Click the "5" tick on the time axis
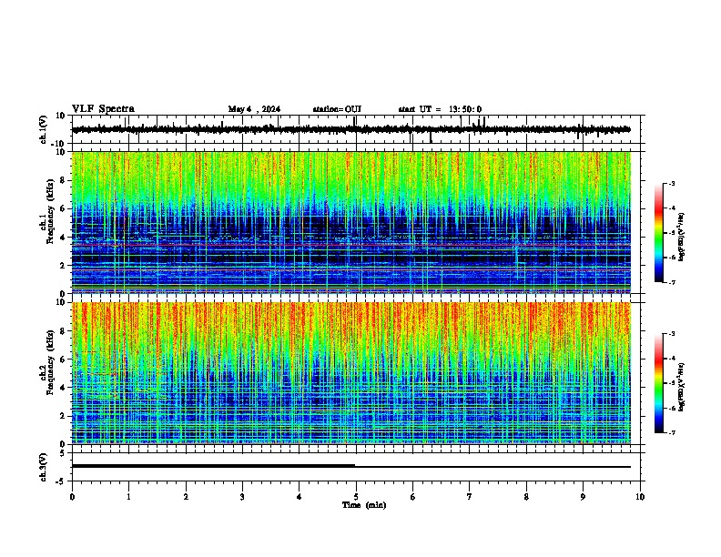Image resolution: width=721 pixels, height=557 pixels. pos(356,497)
